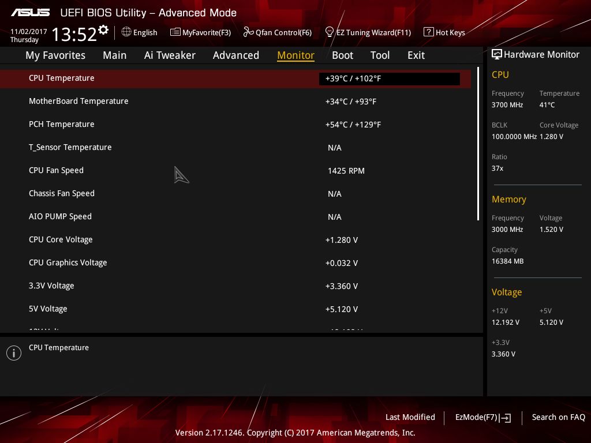Select AIO PUMP Speed row
Image resolution: width=591 pixels, height=443 pixels.
[x=235, y=217]
